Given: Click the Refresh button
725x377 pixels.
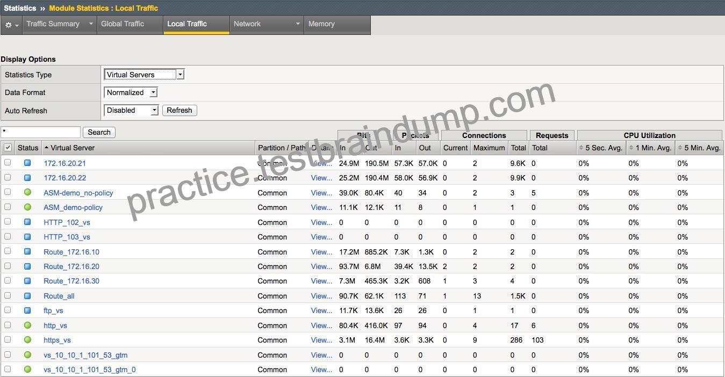Looking at the screenshot, I should [x=180, y=110].
